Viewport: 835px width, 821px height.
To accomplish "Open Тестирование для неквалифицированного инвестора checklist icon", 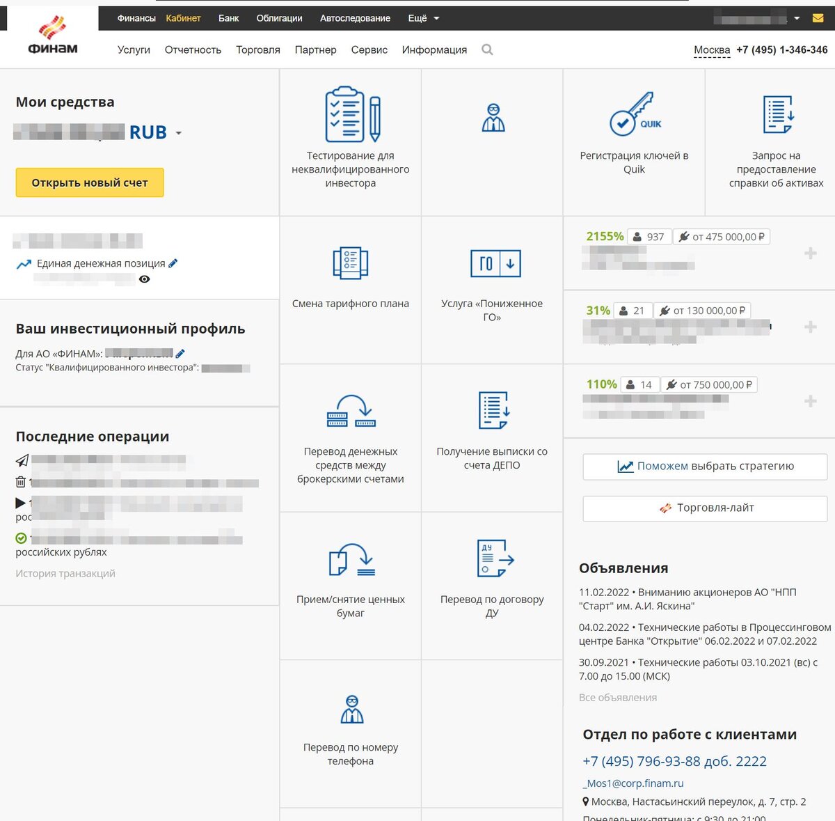I will coord(353,114).
